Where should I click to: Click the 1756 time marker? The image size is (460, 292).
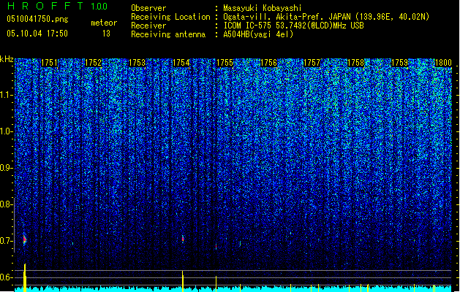coord(268,63)
